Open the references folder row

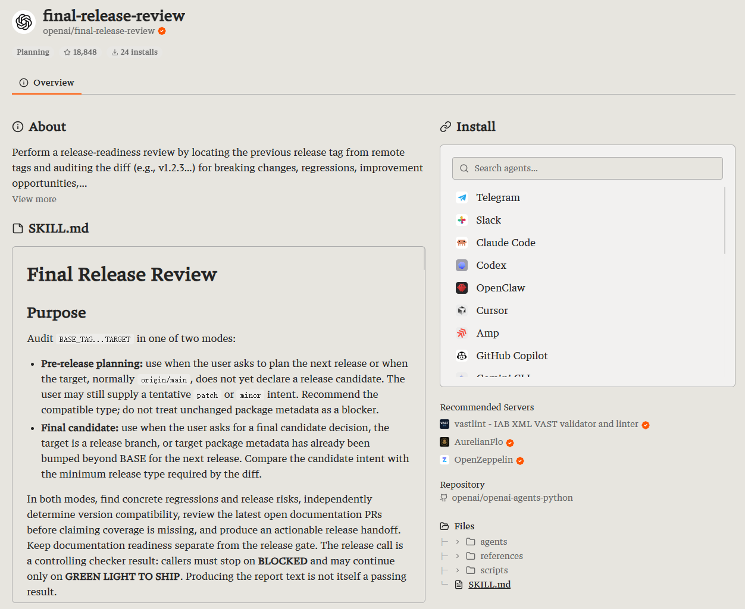pos(489,556)
